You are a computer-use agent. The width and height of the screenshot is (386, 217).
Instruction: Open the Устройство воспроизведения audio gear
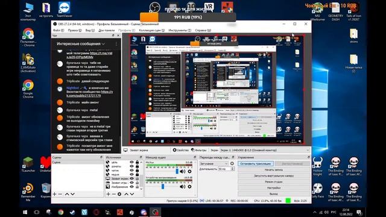coord(189,187)
